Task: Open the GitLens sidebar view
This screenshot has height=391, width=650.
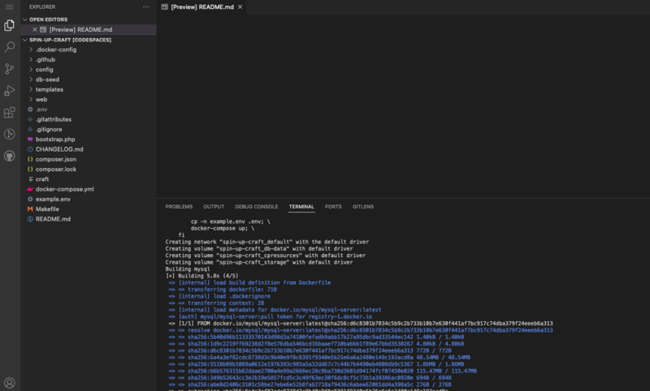Action: pyautogui.click(x=10, y=134)
